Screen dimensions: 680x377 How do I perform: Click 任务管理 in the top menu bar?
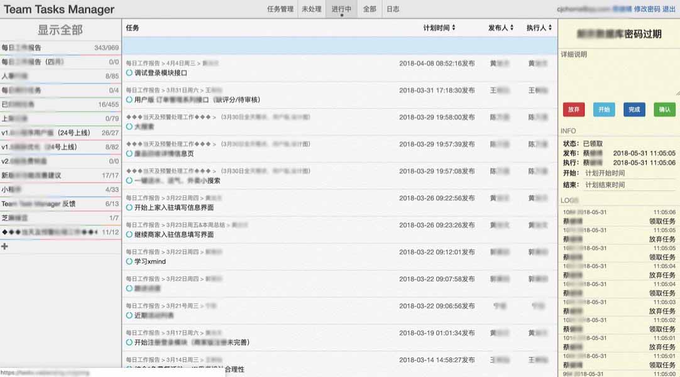[x=282, y=9]
